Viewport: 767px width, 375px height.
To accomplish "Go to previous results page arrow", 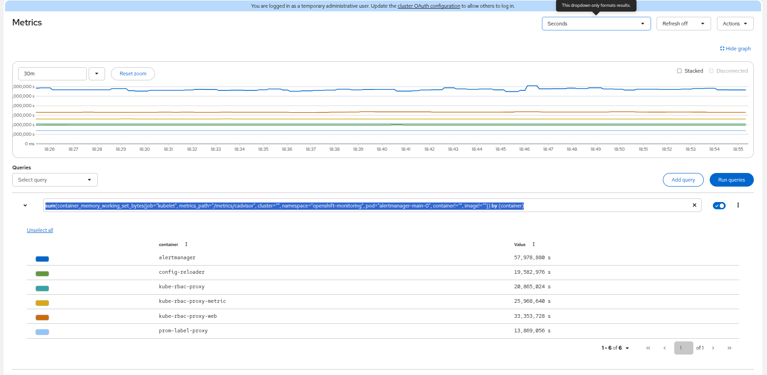I will click(x=664, y=348).
